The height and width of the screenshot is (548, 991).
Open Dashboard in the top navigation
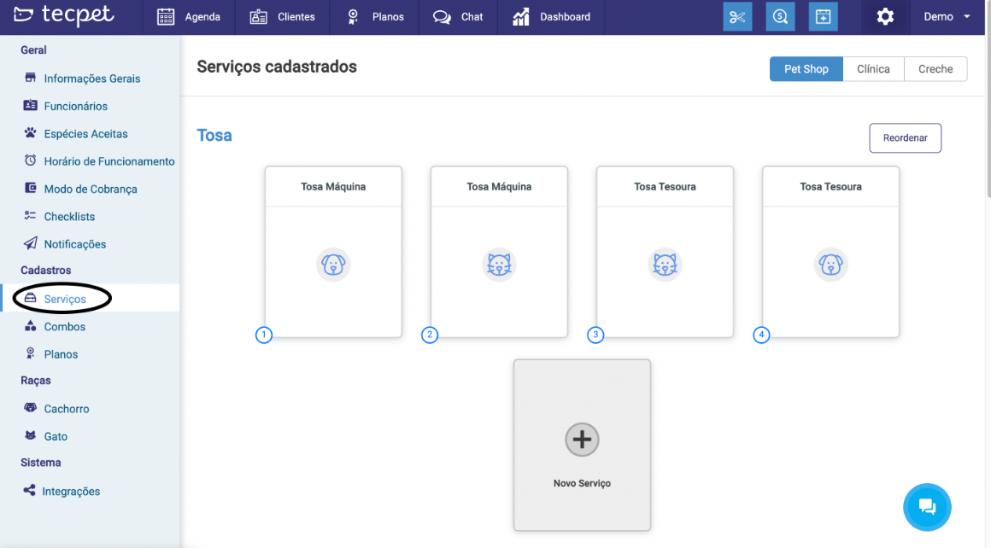tap(551, 17)
